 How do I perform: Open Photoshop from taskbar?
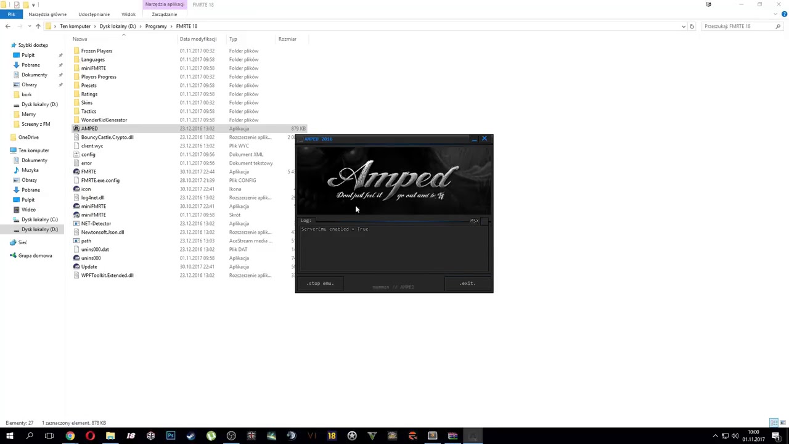point(171,437)
